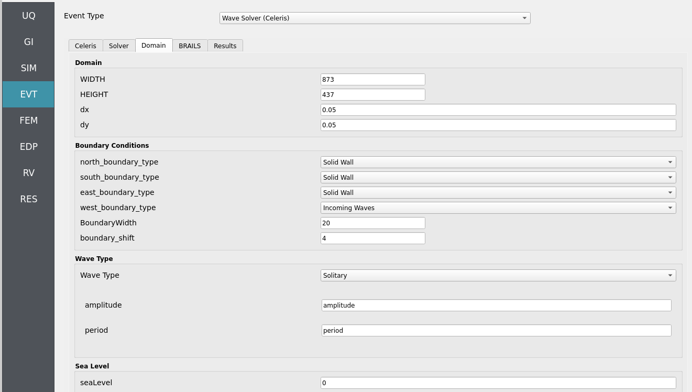The height and width of the screenshot is (392, 692).
Task: Open the FEM sidebar panel
Action: pyautogui.click(x=28, y=121)
